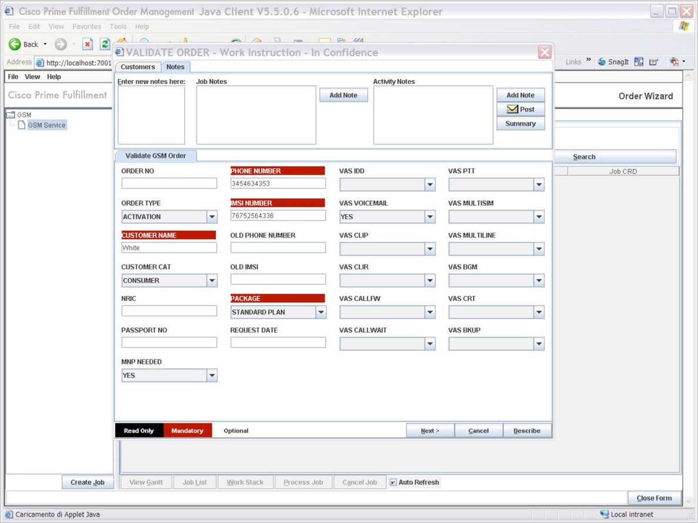This screenshot has width=698, height=523.
Task: Switch to the Customers tab
Action: pyautogui.click(x=138, y=67)
